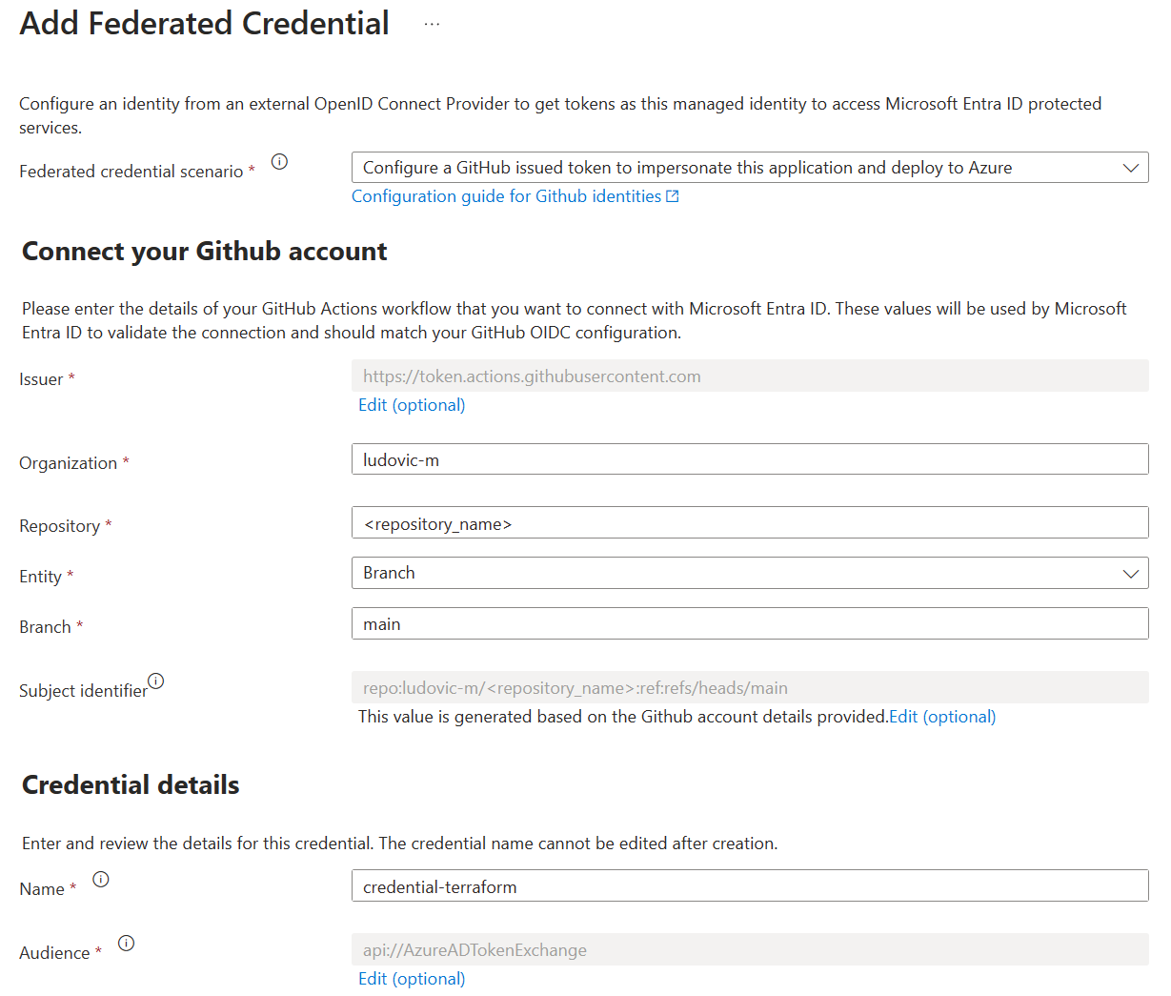1171x996 pixels.
Task: Click the chevron arrow on Entity dropdown
Action: 1130,574
